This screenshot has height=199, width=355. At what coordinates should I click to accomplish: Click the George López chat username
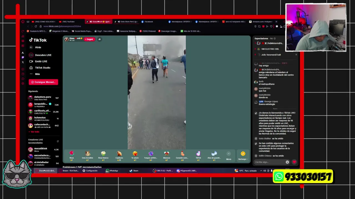(271, 101)
